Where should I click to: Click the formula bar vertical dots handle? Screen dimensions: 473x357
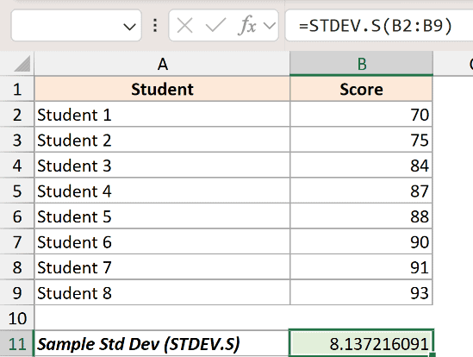tap(155, 25)
